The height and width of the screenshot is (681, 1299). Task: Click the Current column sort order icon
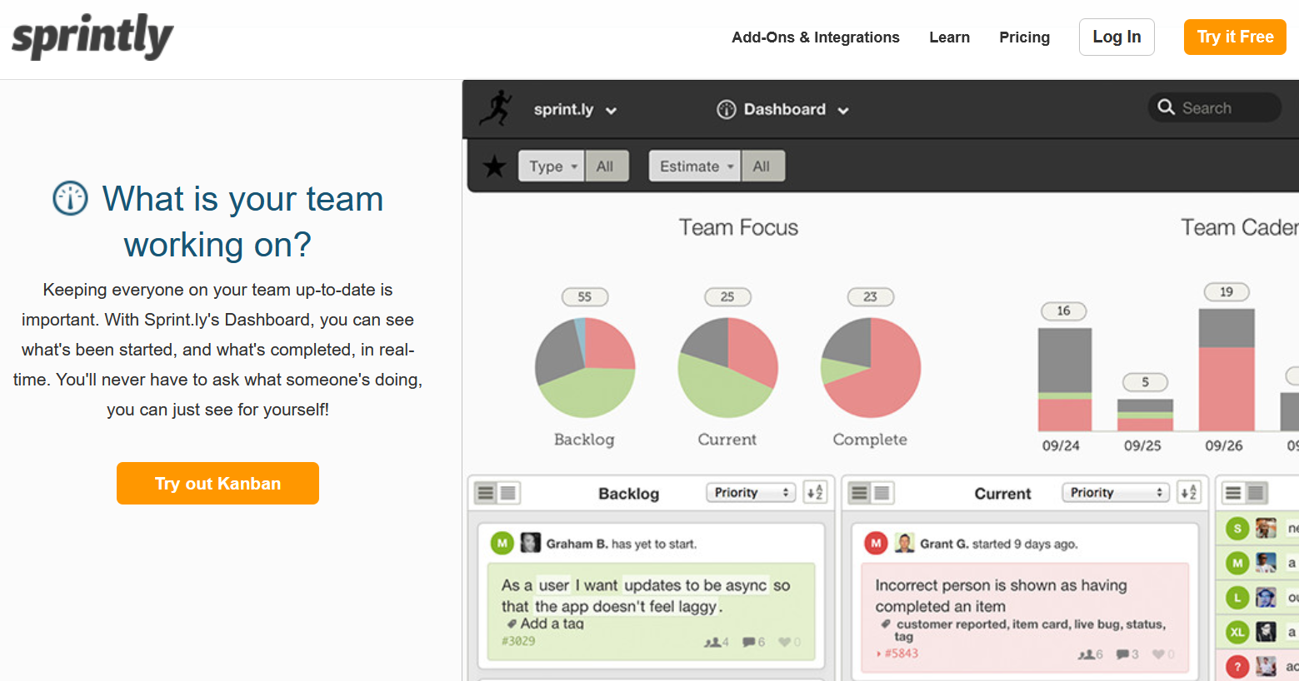[1188, 493]
